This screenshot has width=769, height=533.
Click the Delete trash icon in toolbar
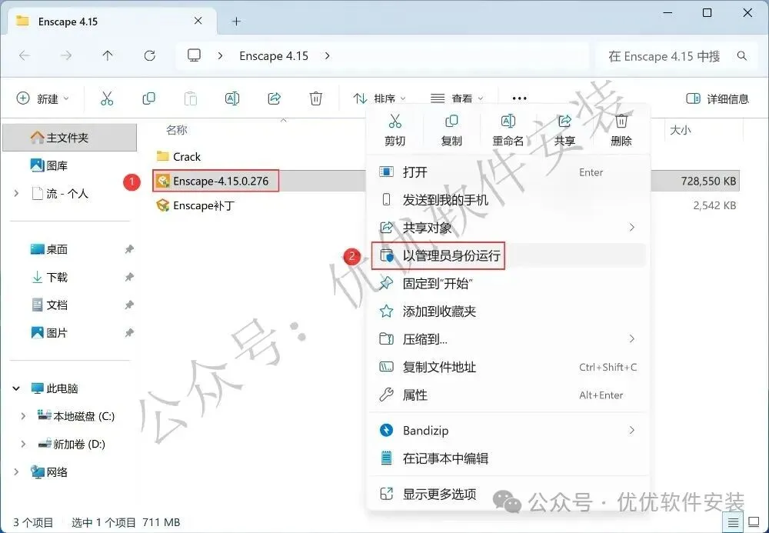pyautogui.click(x=316, y=98)
